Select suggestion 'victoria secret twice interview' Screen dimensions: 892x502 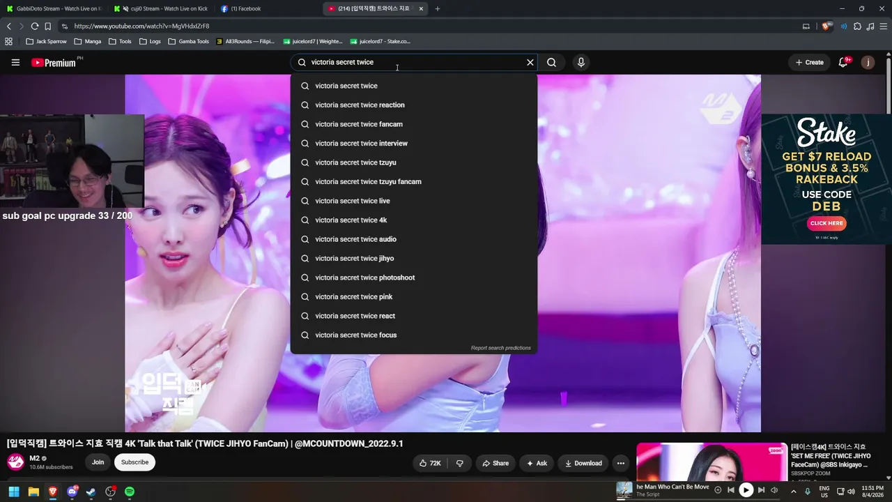click(414, 143)
